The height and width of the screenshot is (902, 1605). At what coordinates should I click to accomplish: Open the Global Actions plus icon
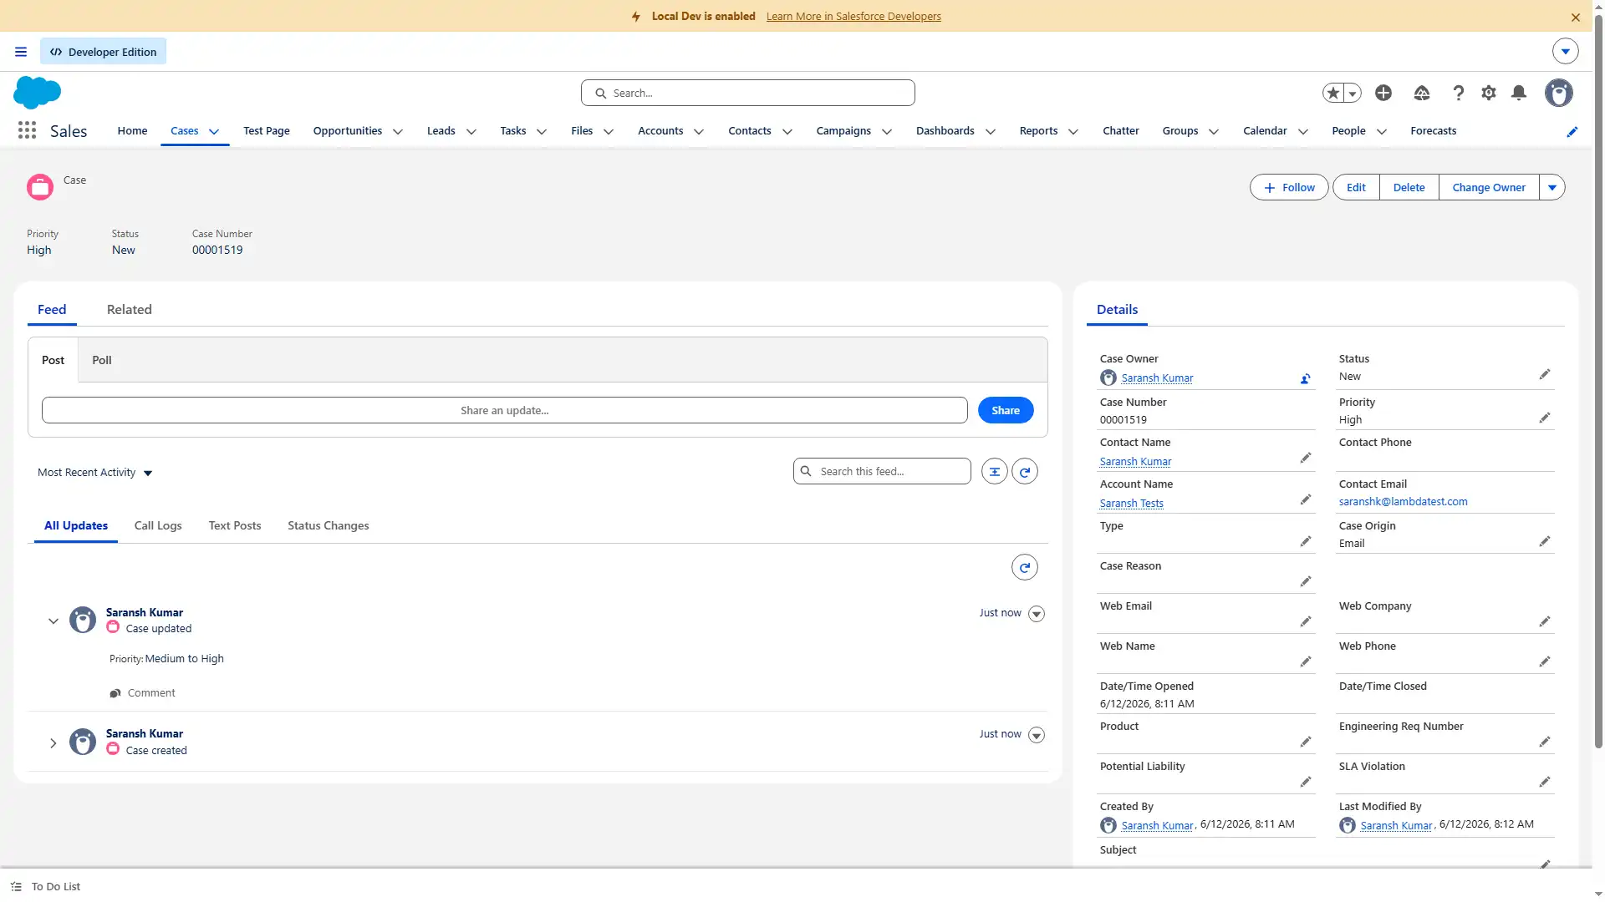pyautogui.click(x=1383, y=93)
